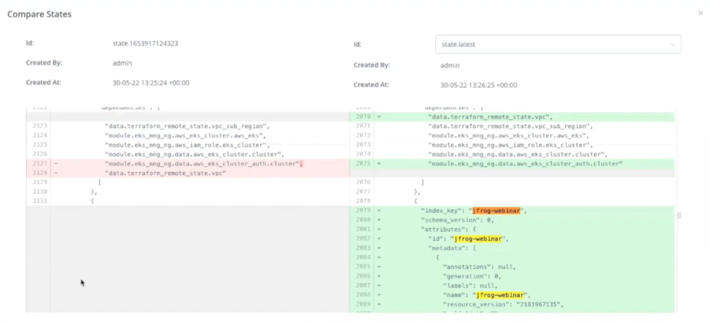Click the plus marker on line 2070
Viewport: 710px width, 322px height.
379,117
